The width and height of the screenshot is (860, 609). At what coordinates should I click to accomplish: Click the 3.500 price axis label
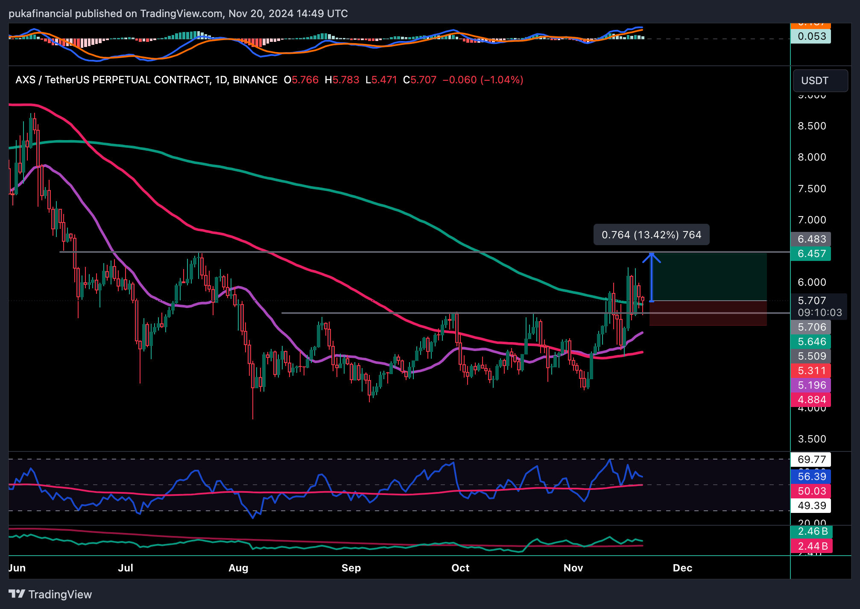click(x=812, y=439)
